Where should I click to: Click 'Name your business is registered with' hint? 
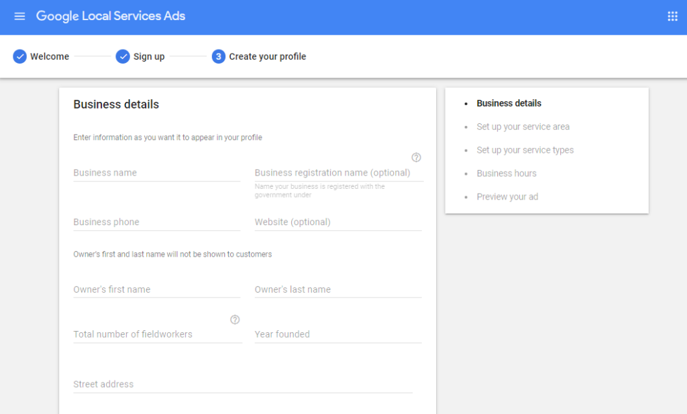coord(319,191)
